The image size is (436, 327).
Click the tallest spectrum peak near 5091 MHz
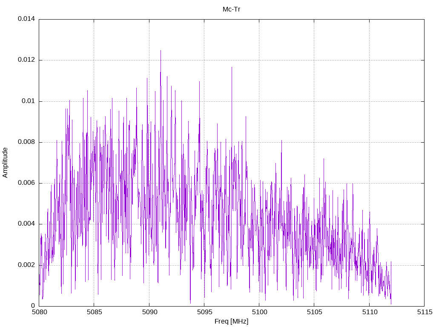tap(161, 51)
